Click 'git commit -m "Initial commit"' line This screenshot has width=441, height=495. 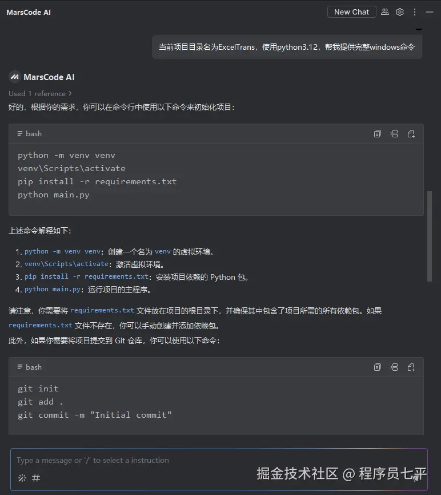coord(95,415)
